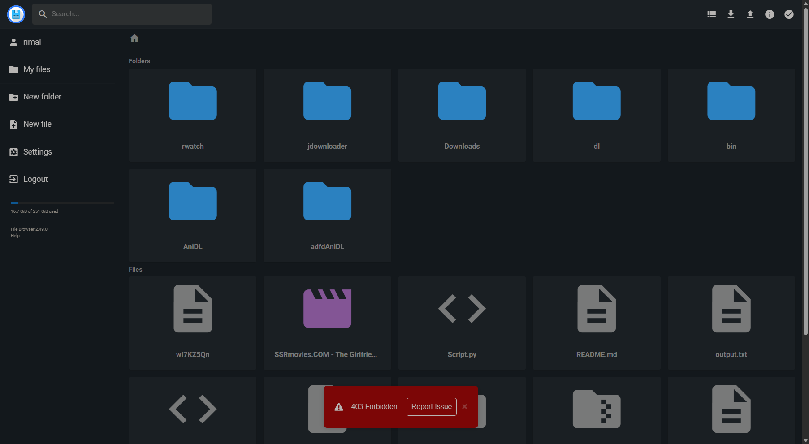The height and width of the screenshot is (444, 809).
Task: Click the '403 Forbidden' message text
Action: 374,407
